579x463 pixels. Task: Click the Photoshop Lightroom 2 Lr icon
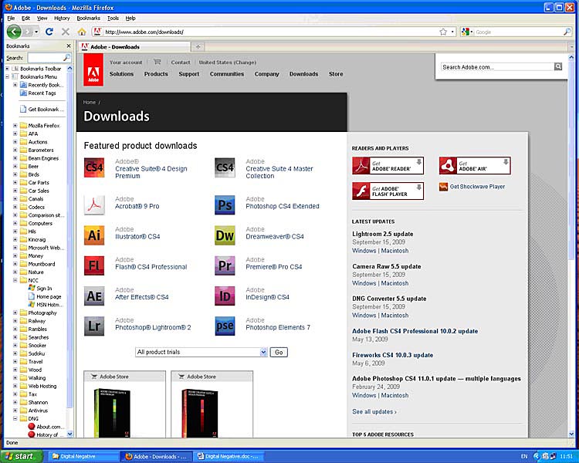(93, 326)
